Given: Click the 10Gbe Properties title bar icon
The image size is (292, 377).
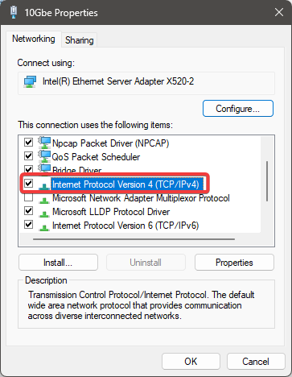Looking at the screenshot, I should 14,12.
